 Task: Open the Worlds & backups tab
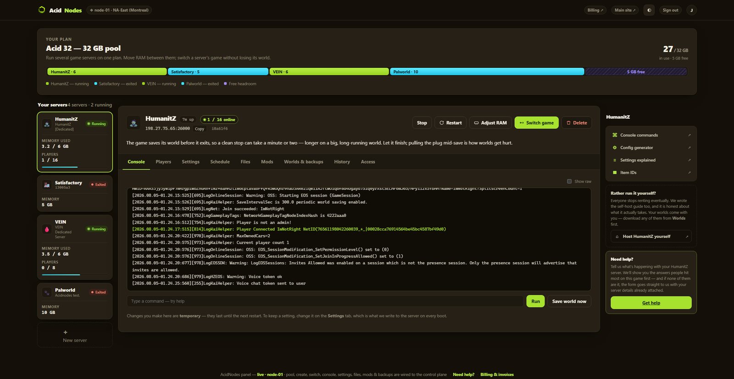303,162
